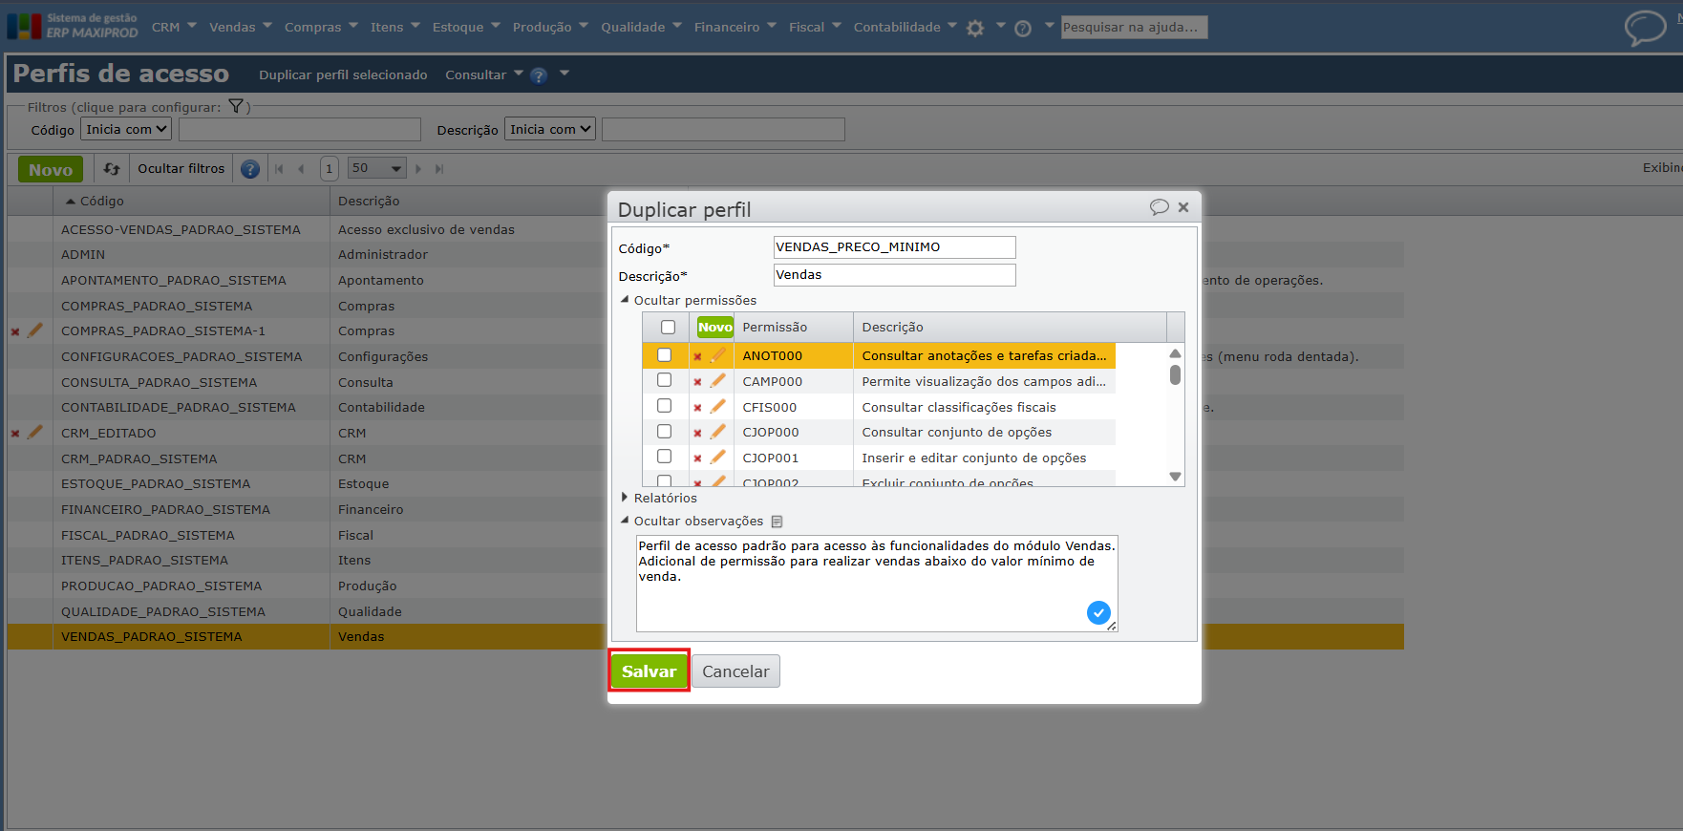Edit the CJOP001 permission
Screen dimensions: 1683x831
tap(717, 458)
